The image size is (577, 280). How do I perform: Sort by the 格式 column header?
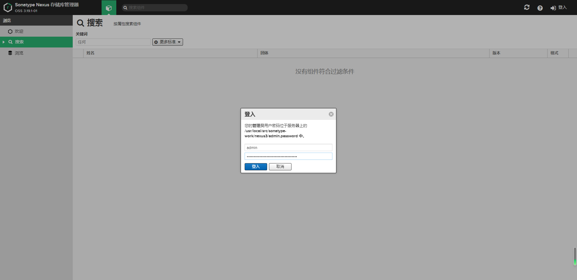pyautogui.click(x=558, y=53)
